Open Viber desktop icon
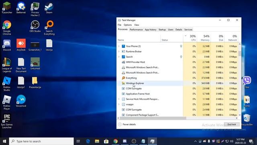This screenshot has width=257, height=145. pos(247,82)
